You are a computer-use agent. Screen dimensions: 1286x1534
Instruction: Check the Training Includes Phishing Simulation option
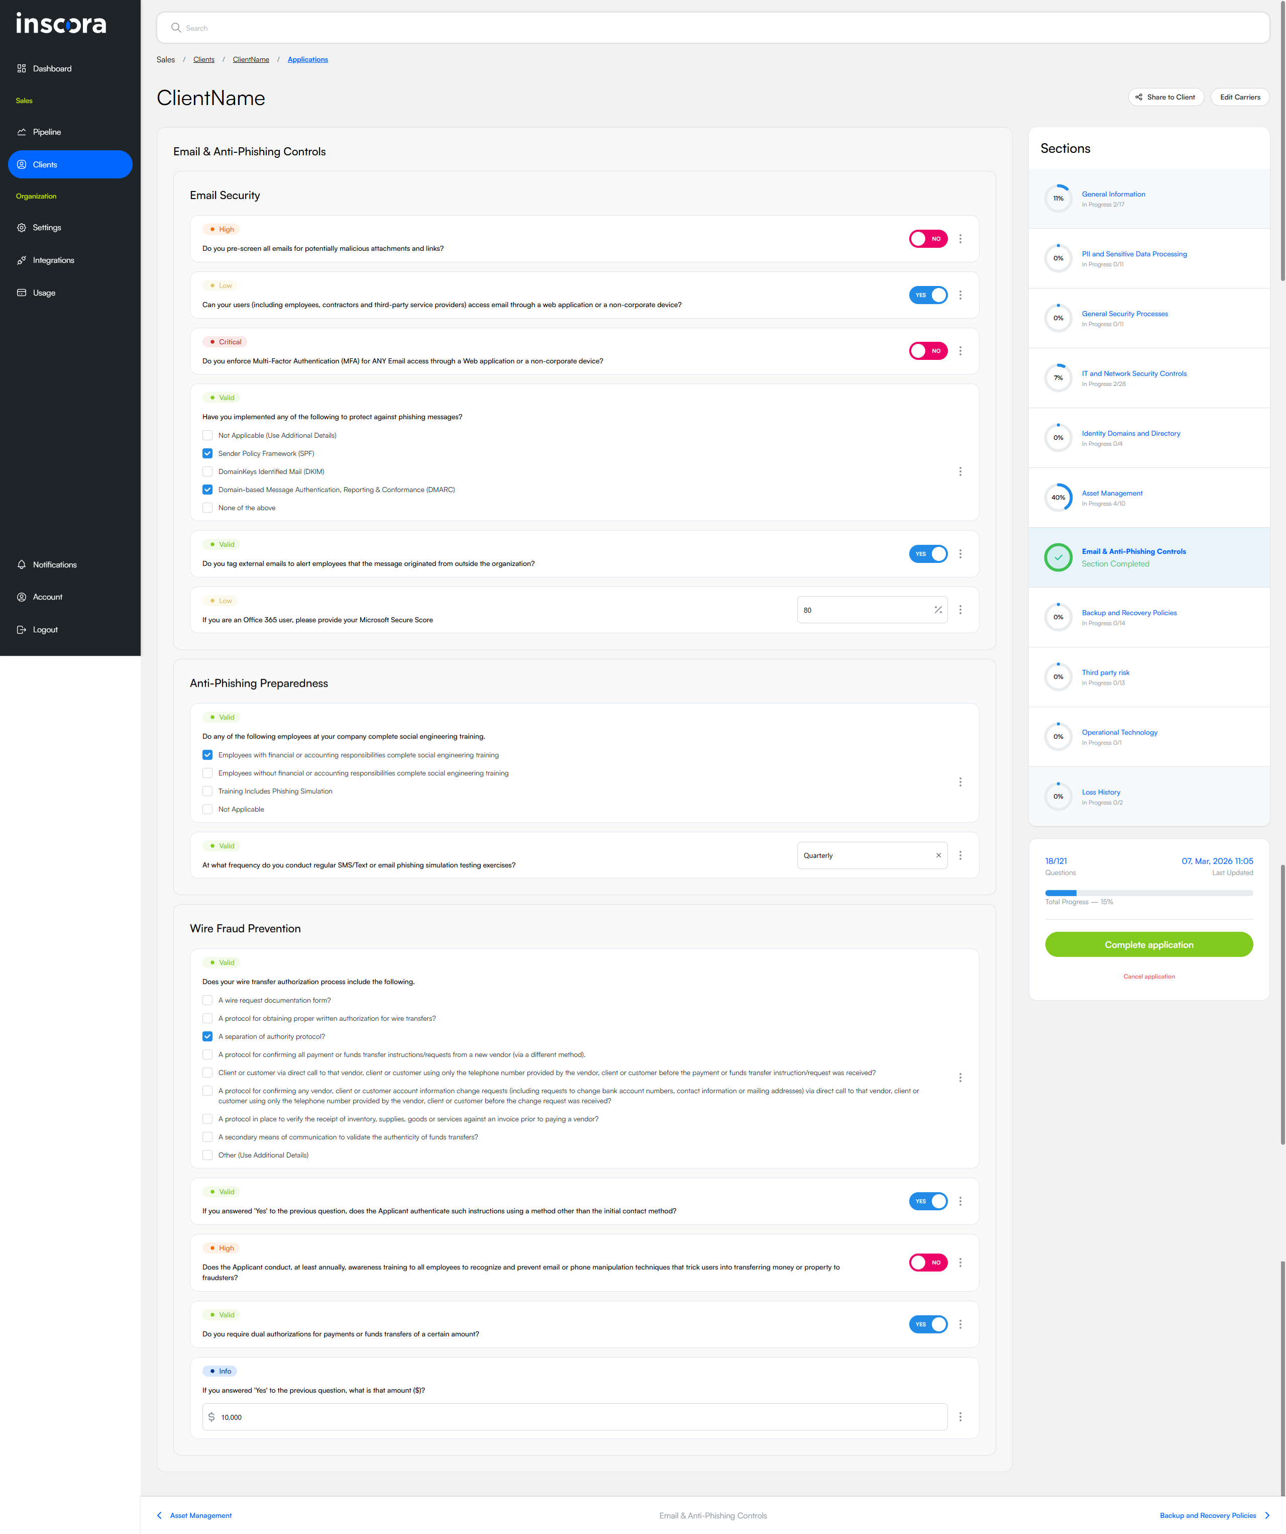tap(207, 791)
